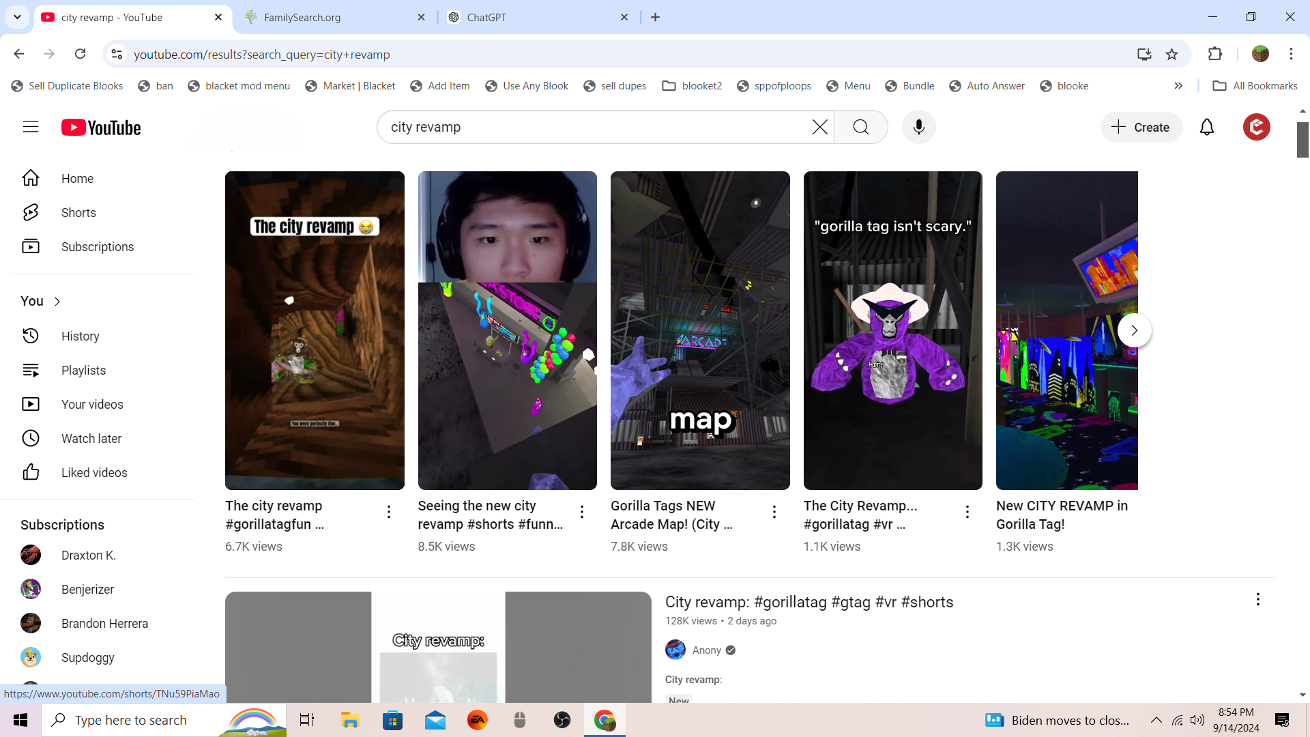Click the voice search microphone icon
This screenshot has height=737, width=1310.
coord(918,127)
